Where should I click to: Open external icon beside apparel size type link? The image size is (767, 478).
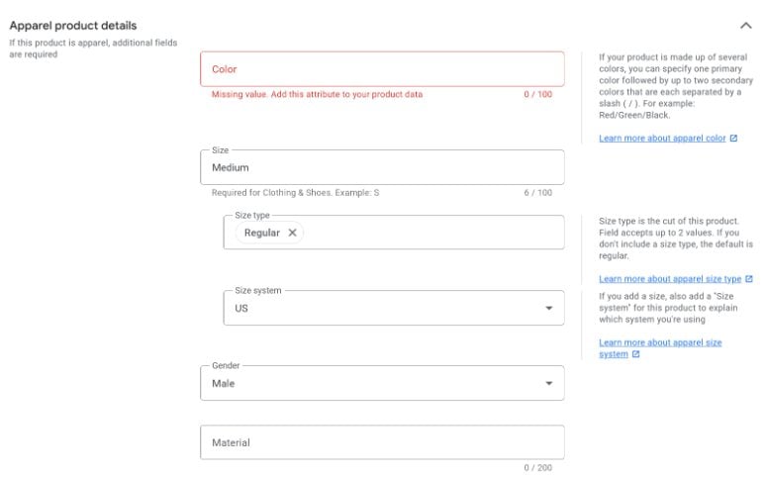click(749, 279)
